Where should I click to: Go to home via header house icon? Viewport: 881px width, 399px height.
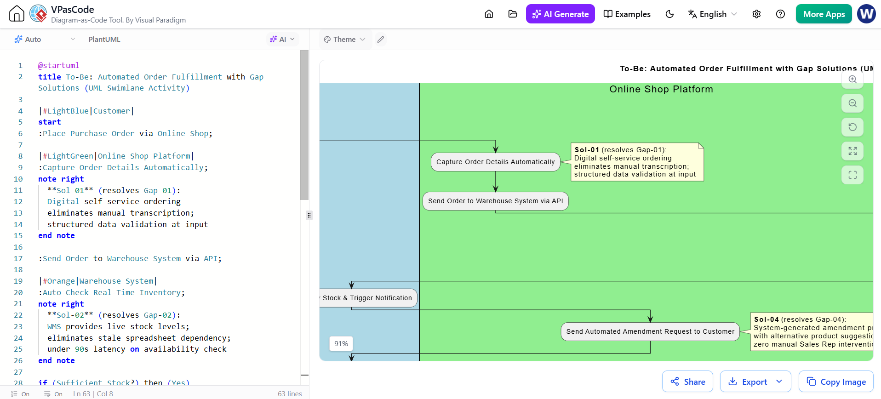pos(489,14)
